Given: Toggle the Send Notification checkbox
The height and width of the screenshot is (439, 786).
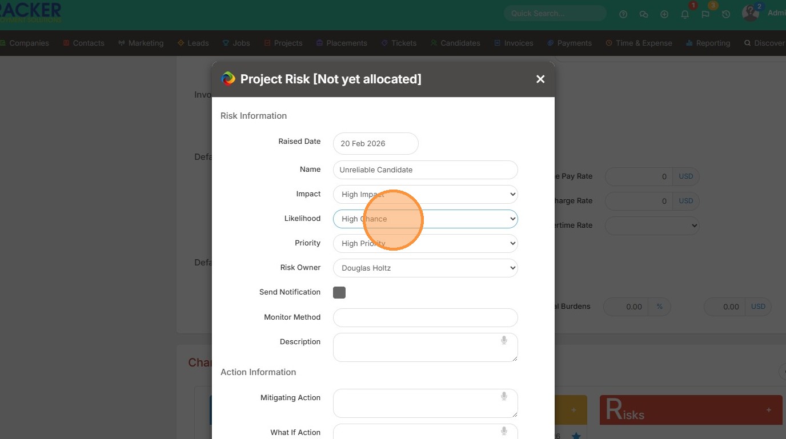Looking at the screenshot, I should [339, 292].
